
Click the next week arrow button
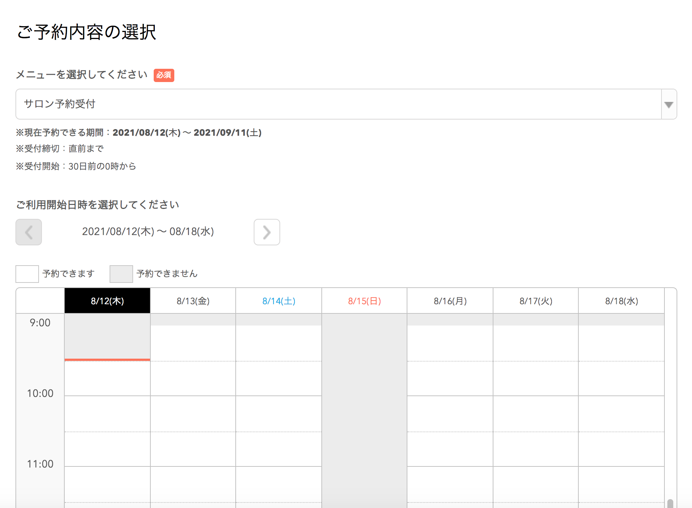tap(267, 232)
